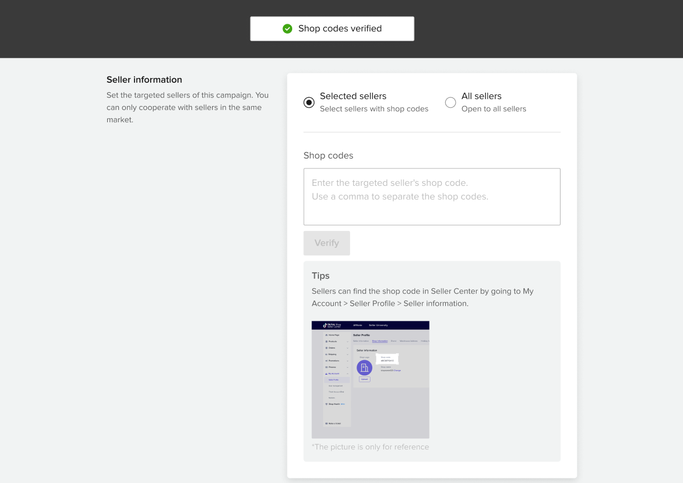Expand the Orders chevron in reference sidebar
The height and width of the screenshot is (483, 683).
[347, 348]
